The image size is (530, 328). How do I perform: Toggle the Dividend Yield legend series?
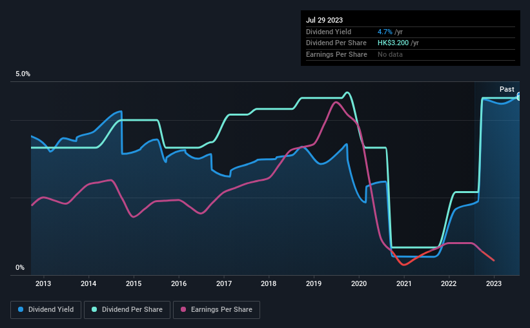coord(46,310)
